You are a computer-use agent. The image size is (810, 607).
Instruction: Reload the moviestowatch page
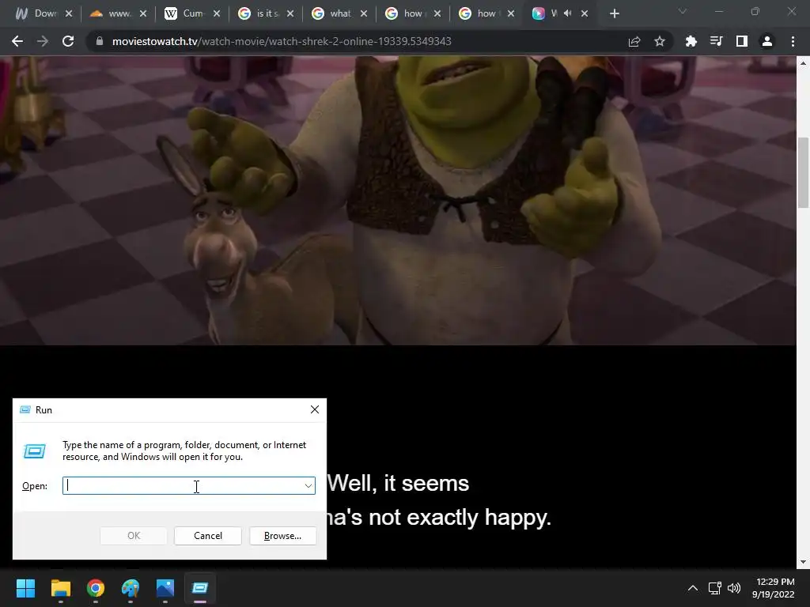point(68,41)
